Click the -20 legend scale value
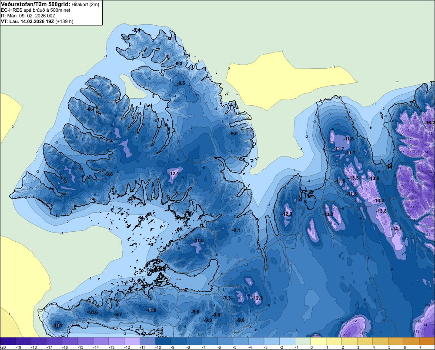The height and width of the screenshot is (350, 435). coord(3,347)
